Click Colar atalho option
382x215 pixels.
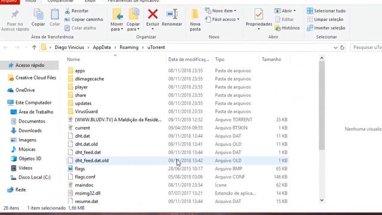click(81, 28)
